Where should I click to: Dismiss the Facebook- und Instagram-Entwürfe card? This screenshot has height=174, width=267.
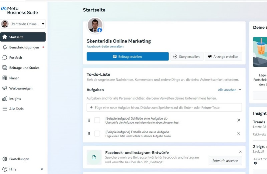pos(240,152)
